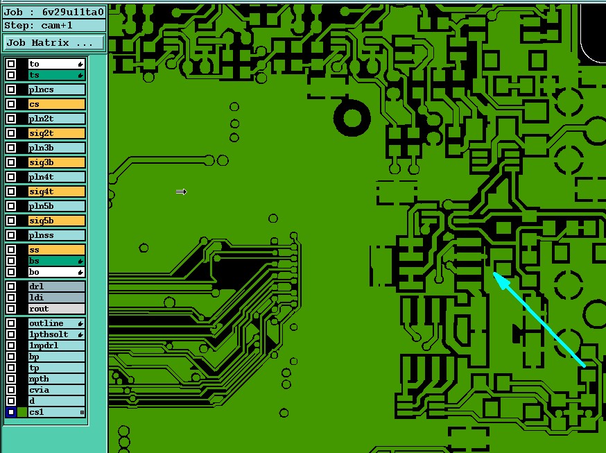Select the plncs layer name

[56, 89]
